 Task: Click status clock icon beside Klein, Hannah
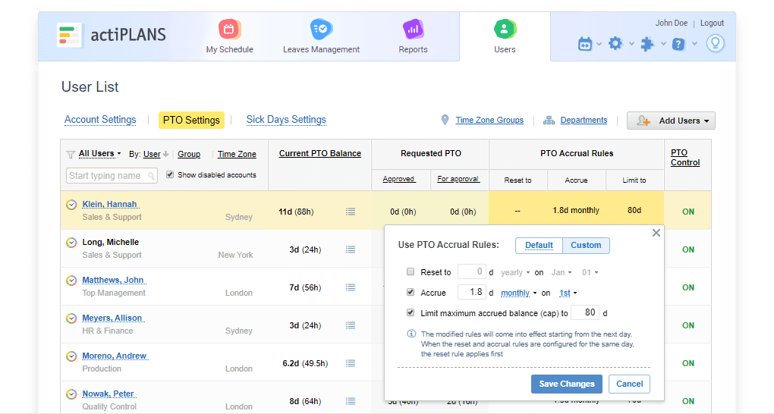click(71, 204)
